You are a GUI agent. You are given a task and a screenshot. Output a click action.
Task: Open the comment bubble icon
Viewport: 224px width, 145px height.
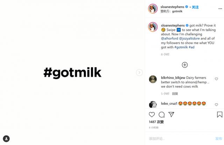162,115
